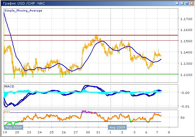The width and height of the screenshot is (195, 137).
Task: Click the thin red line at 1.1500
Action: pyautogui.click(x=61, y=40)
